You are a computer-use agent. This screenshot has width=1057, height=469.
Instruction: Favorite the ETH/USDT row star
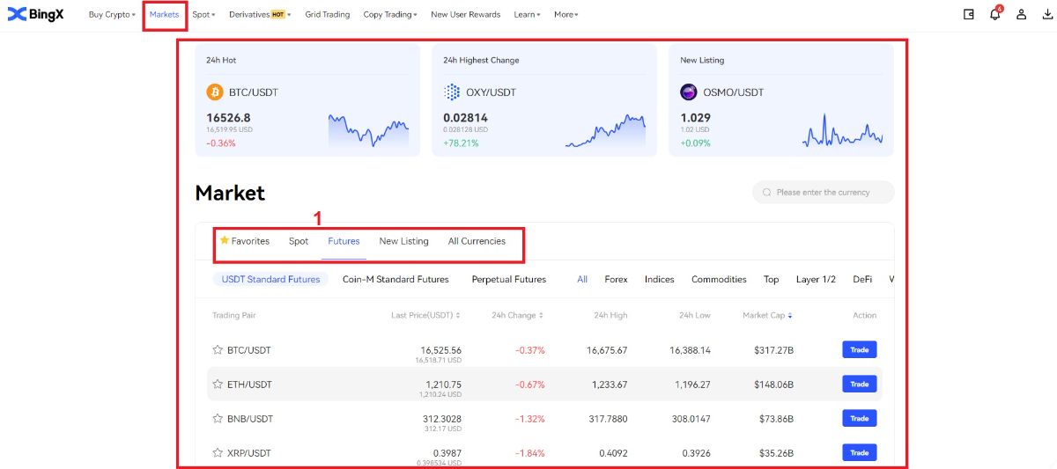coord(218,385)
